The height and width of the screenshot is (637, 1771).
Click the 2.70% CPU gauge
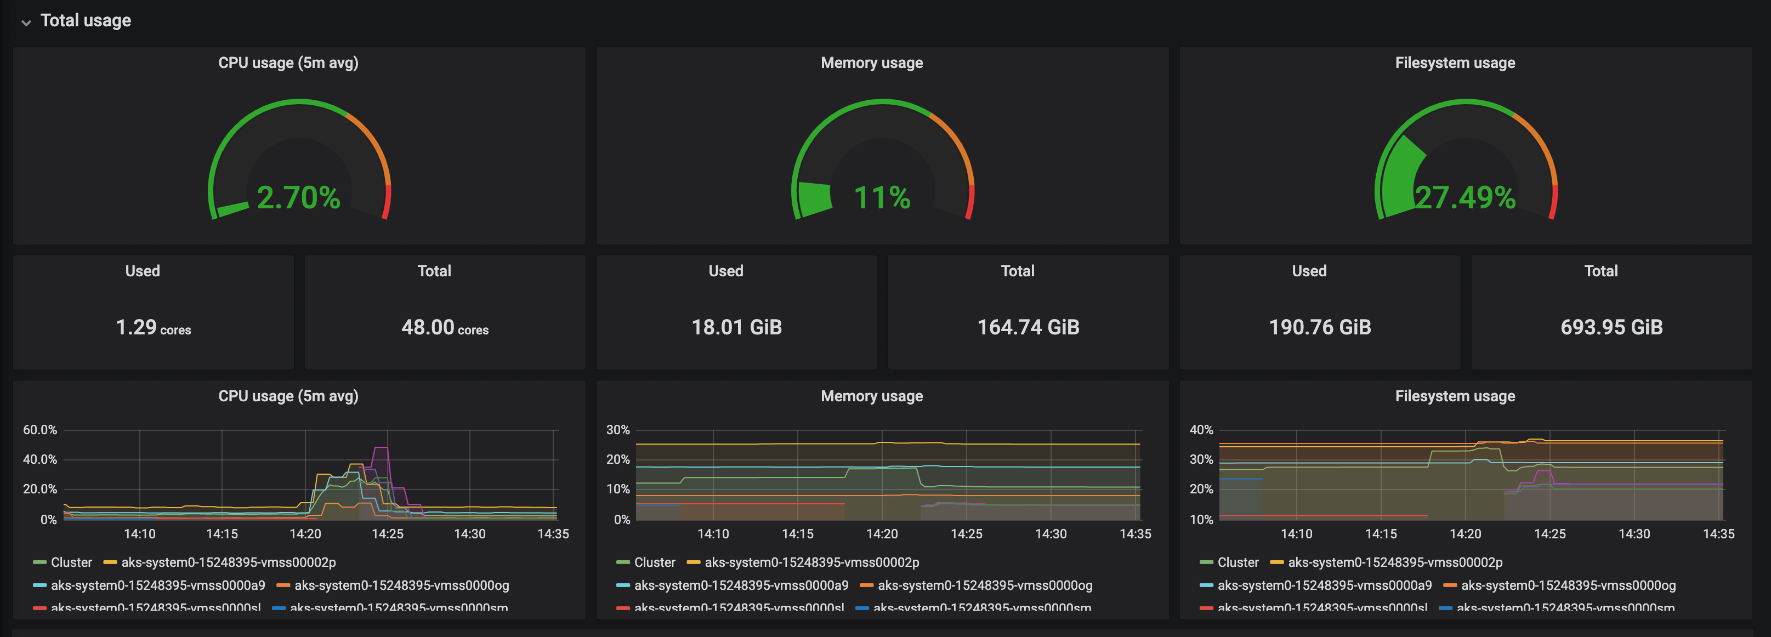click(x=298, y=198)
